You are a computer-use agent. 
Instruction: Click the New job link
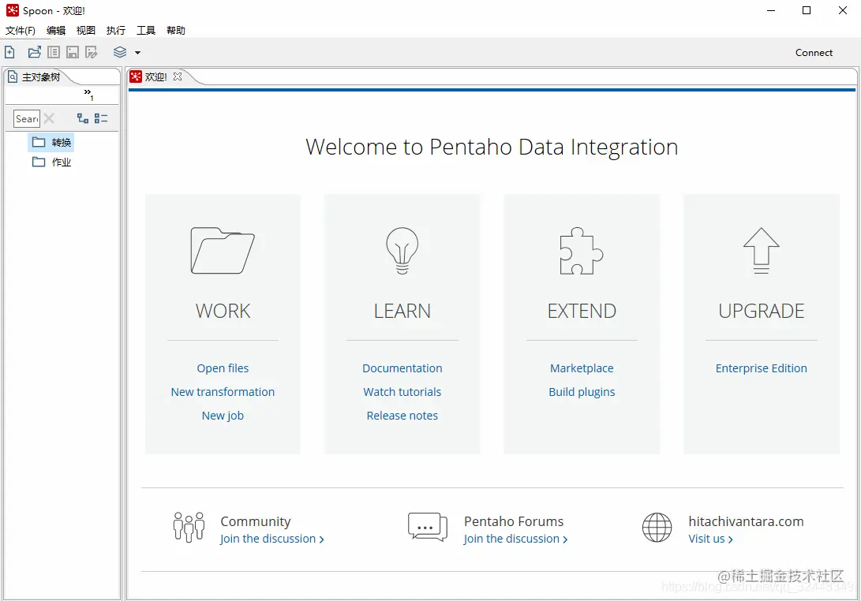[x=223, y=416]
